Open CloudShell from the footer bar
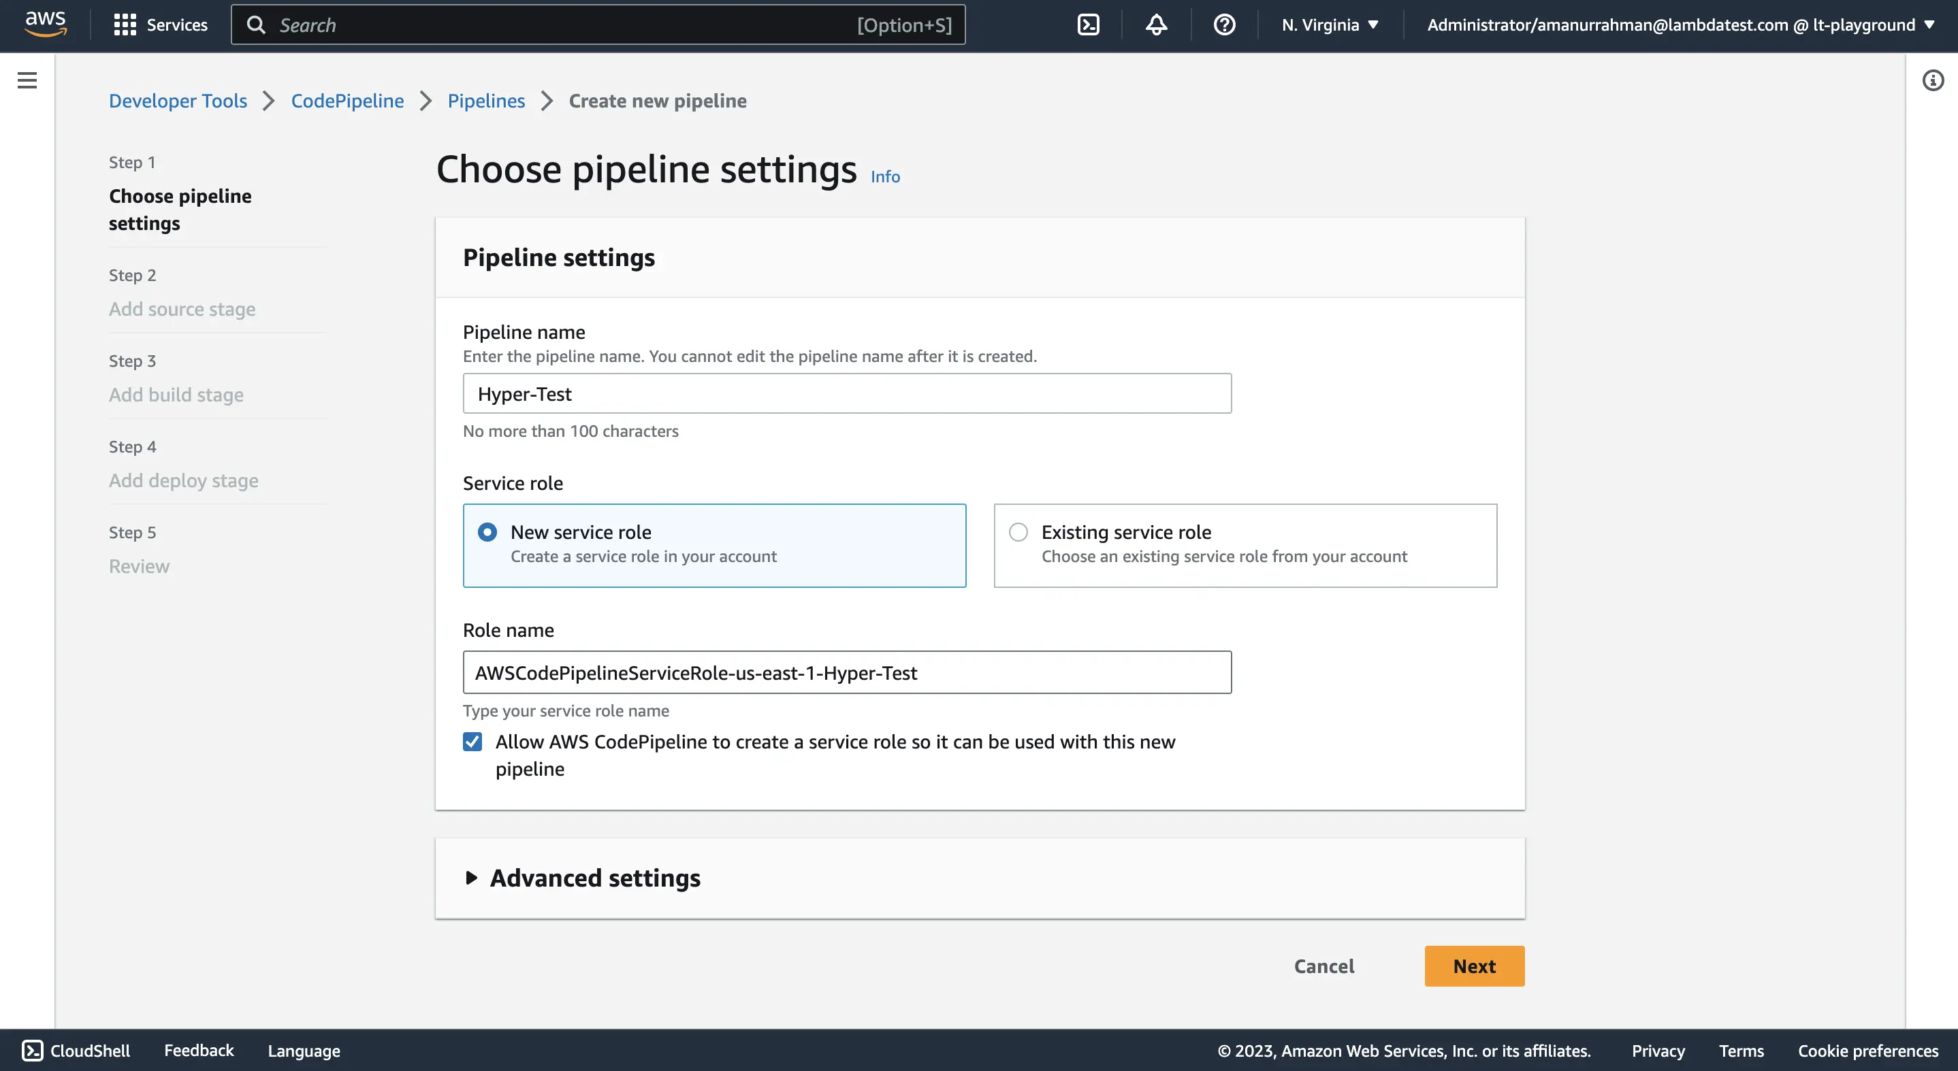Image resolution: width=1958 pixels, height=1071 pixels. pos(76,1051)
